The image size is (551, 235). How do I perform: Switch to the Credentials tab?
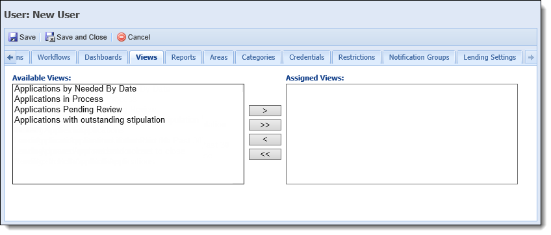click(x=307, y=57)
